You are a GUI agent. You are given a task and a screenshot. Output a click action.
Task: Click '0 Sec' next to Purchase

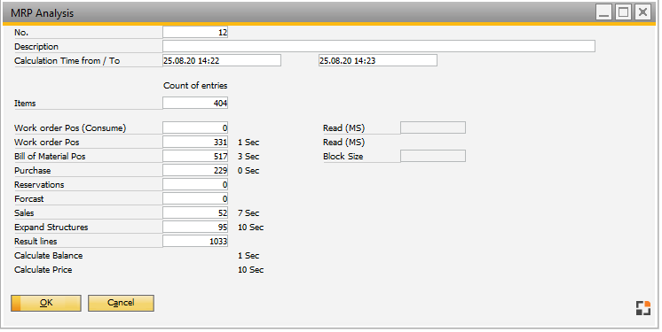248,171
